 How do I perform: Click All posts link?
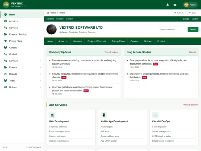point(192,52)
